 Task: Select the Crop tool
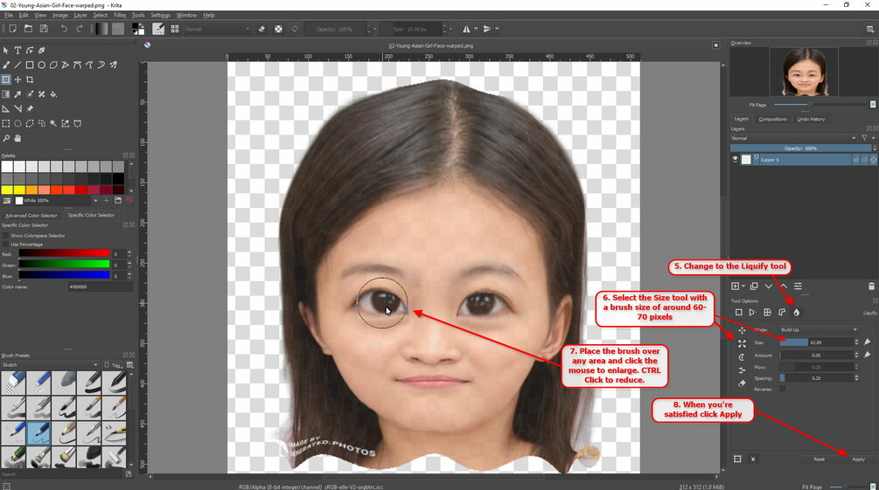(x=30, y=79)
